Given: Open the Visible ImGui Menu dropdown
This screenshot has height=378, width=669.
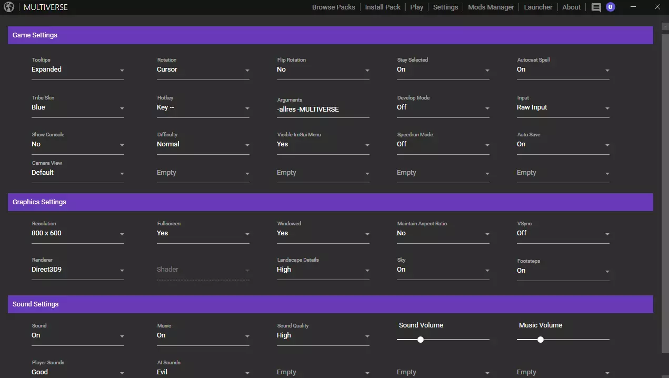Looking at the screenshot, I should pyautogui.click(x=323, y=144).
